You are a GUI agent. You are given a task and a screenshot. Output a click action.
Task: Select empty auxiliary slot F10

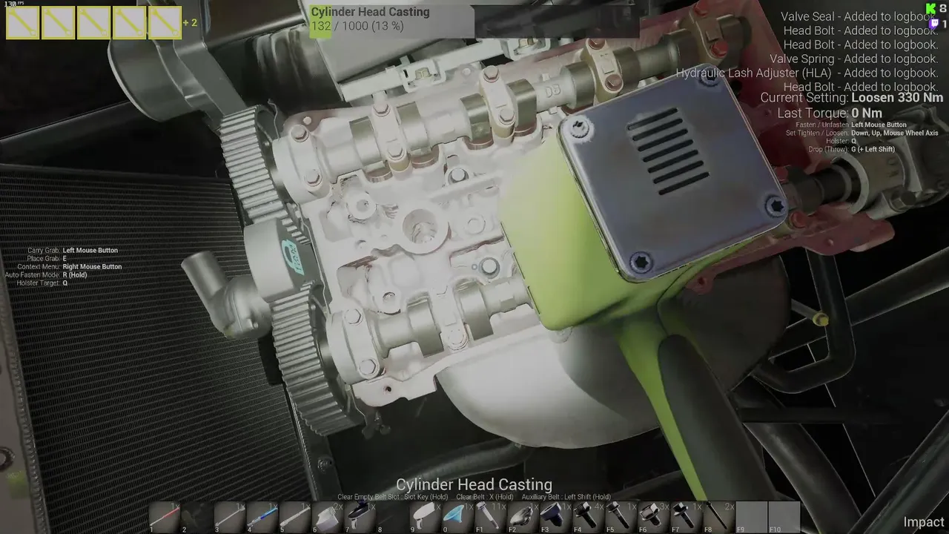point(784,517)
